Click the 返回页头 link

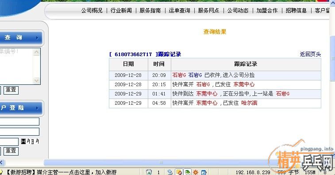[x=310, y=54]
